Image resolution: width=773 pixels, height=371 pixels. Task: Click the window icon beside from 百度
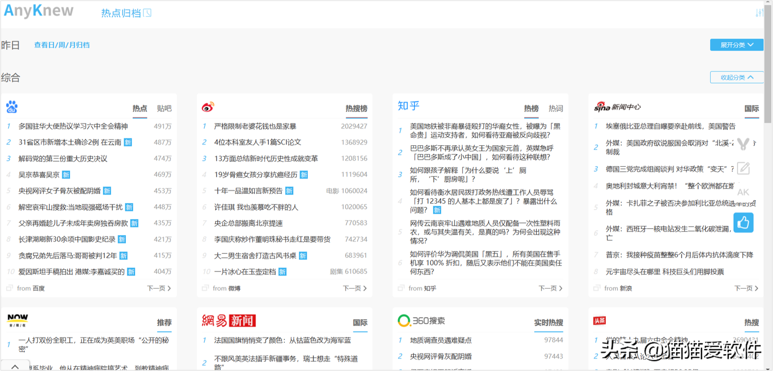coord(9,288)
